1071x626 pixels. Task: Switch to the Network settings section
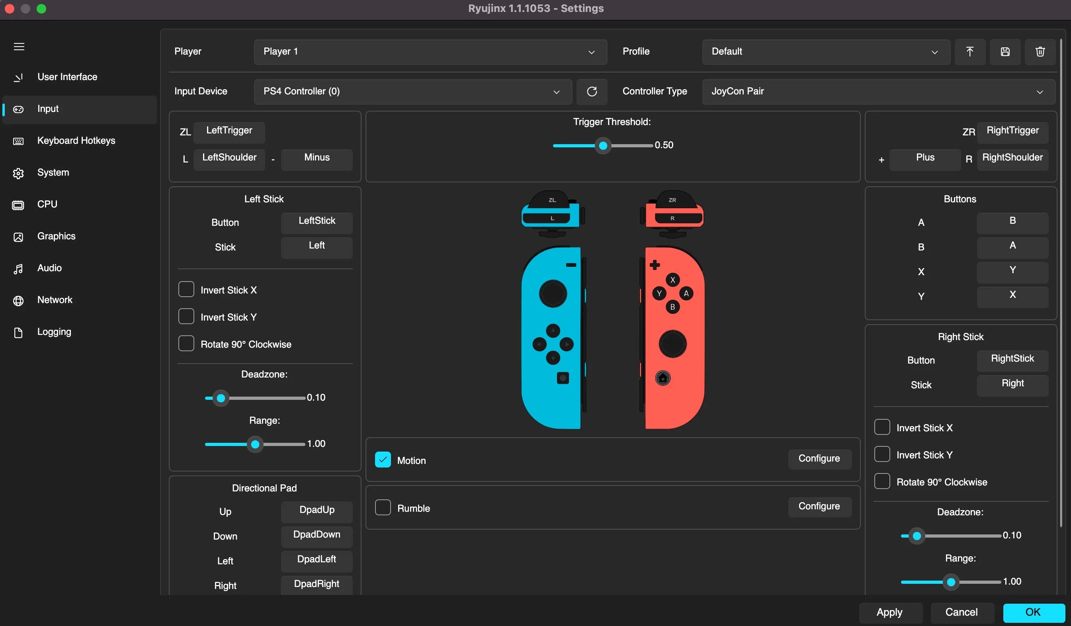(55, 299)
